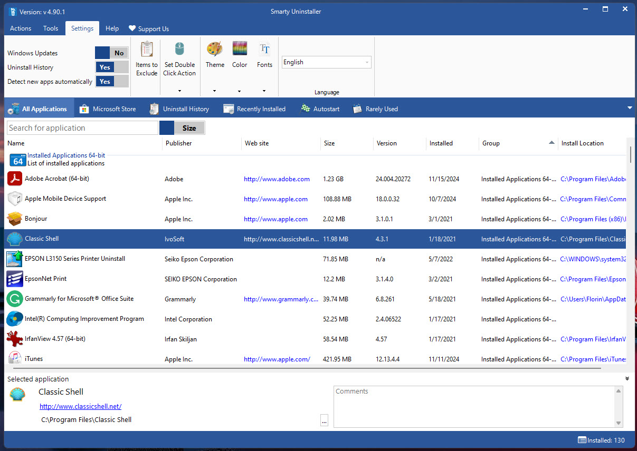Collapse the Selected application details panel

[628, 379]
